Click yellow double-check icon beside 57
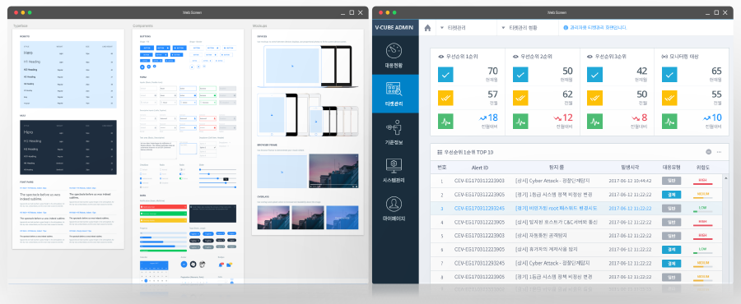The image size is (741, 304). [x=445, y=98]
